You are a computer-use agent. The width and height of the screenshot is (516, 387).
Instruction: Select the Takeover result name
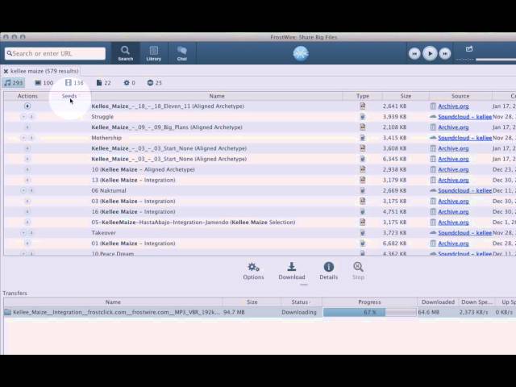point(103,233)
